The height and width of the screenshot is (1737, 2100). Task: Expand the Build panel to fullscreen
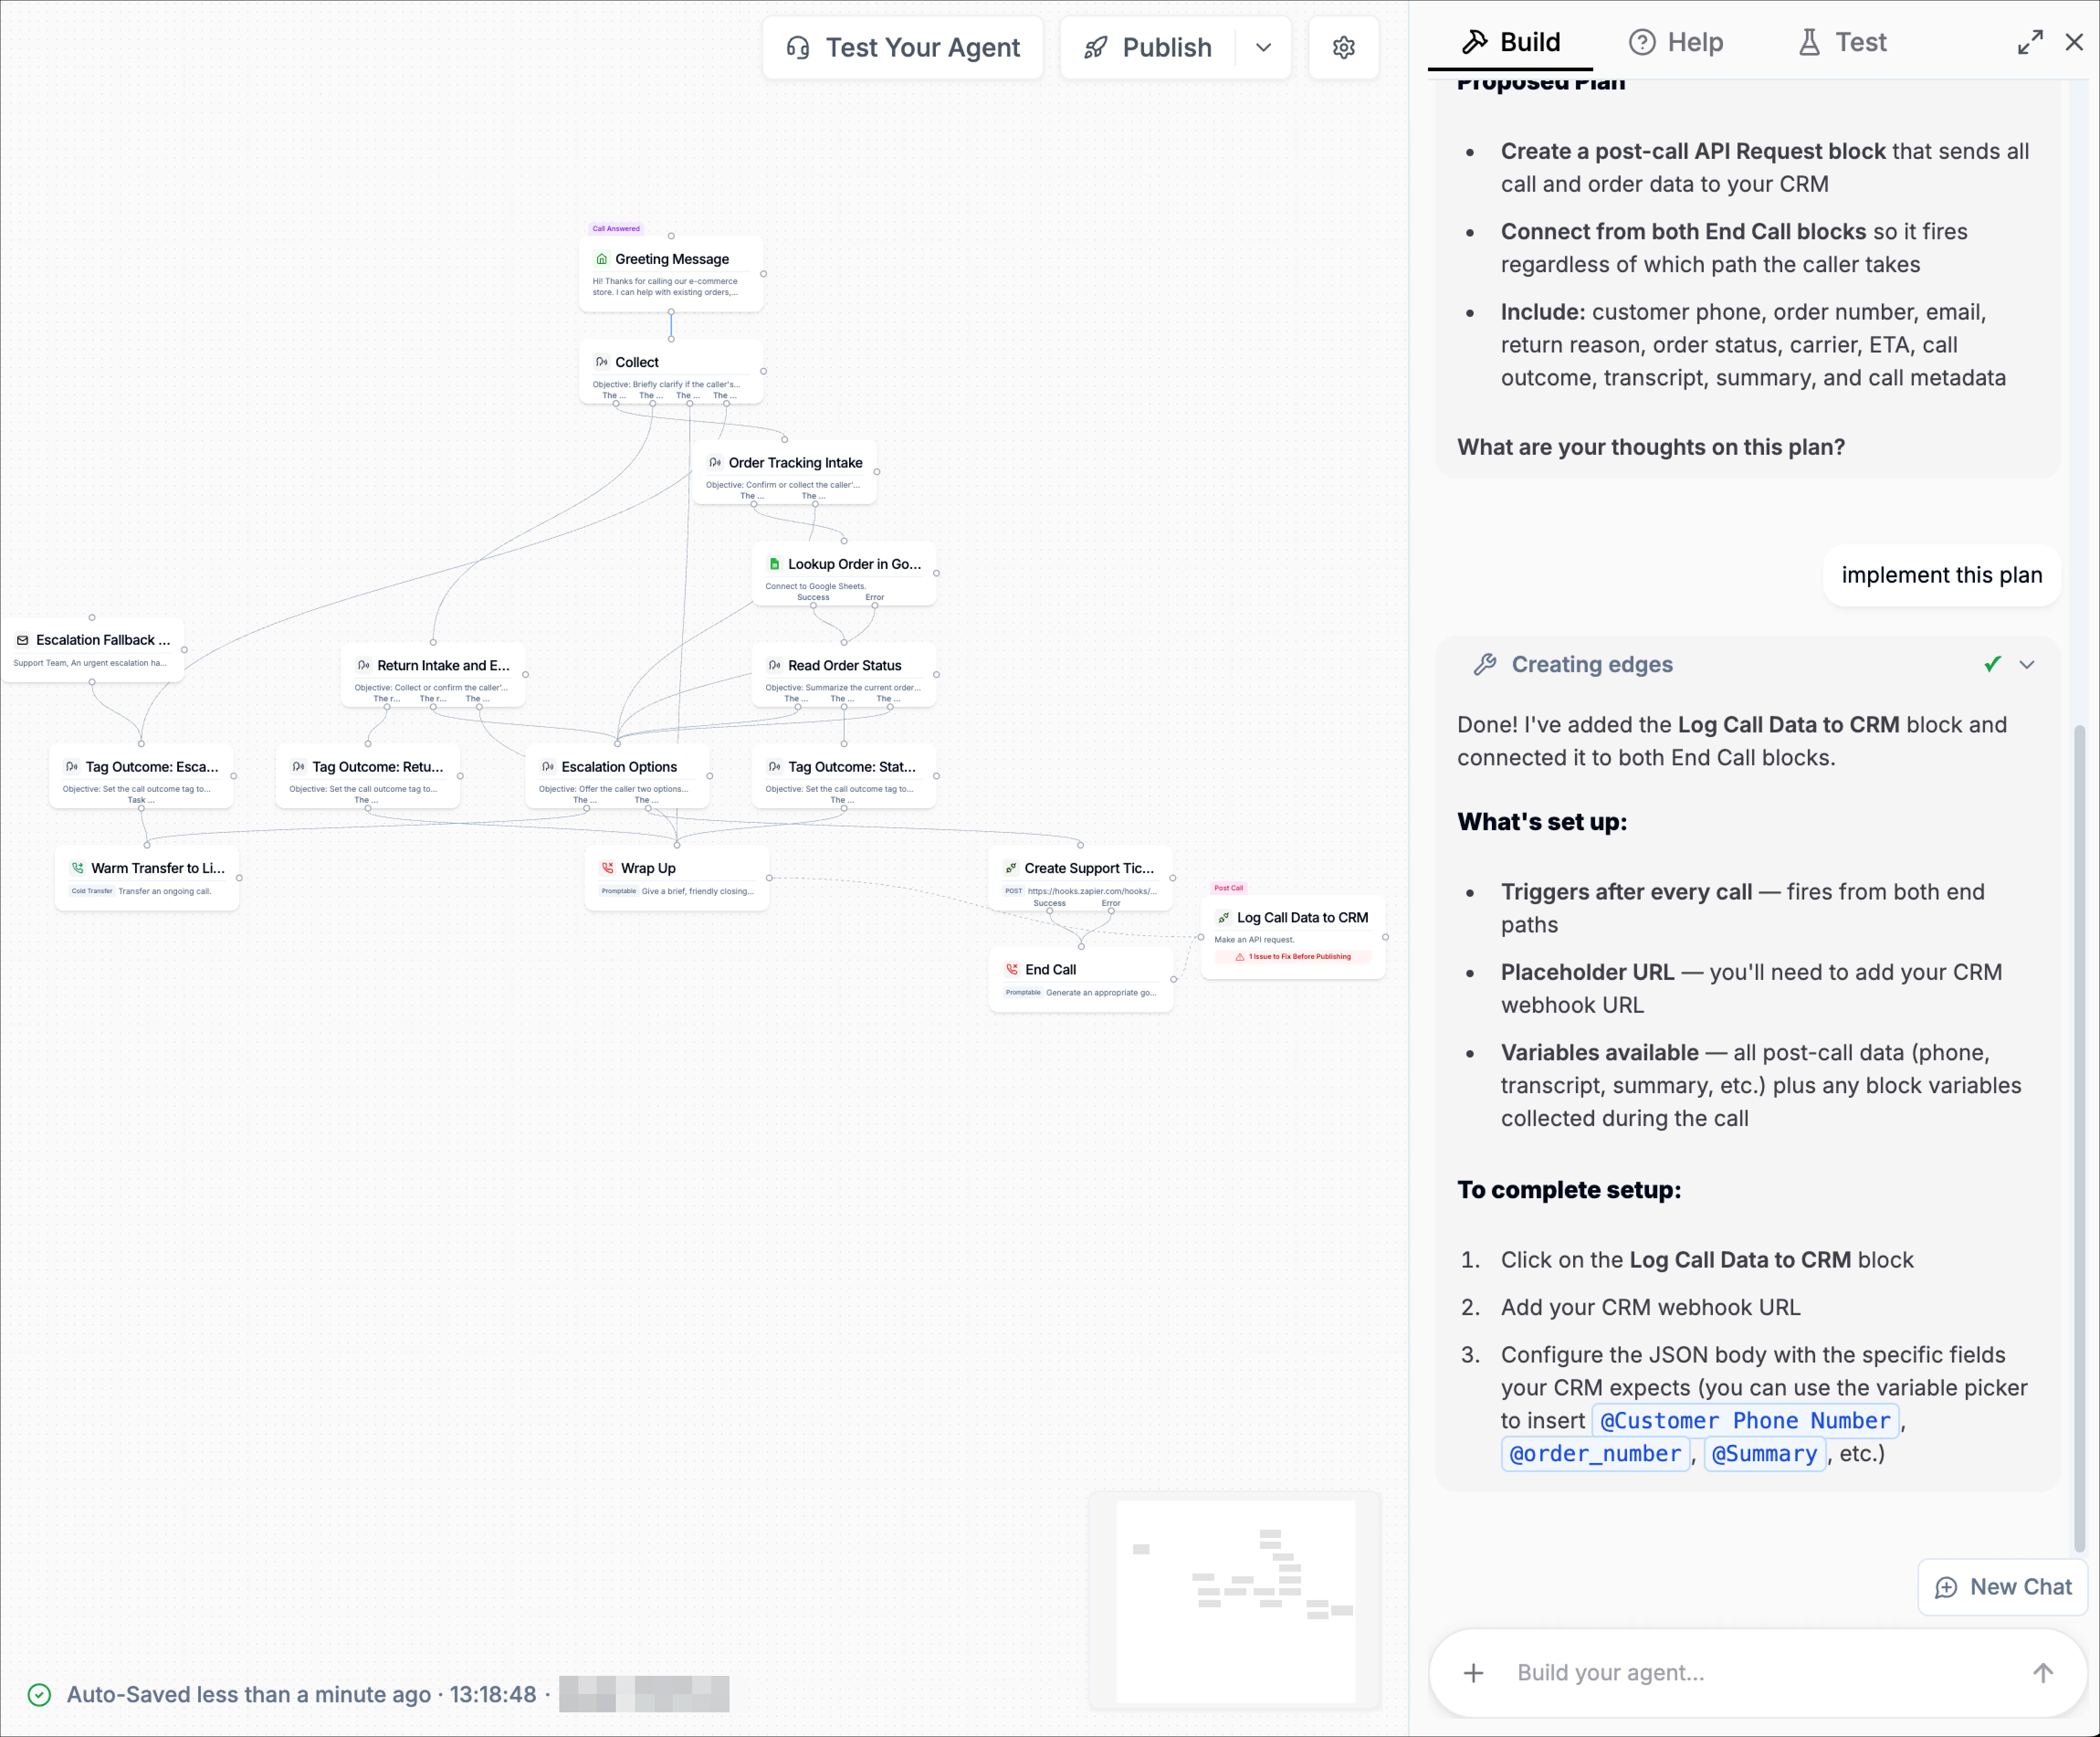2029,42
